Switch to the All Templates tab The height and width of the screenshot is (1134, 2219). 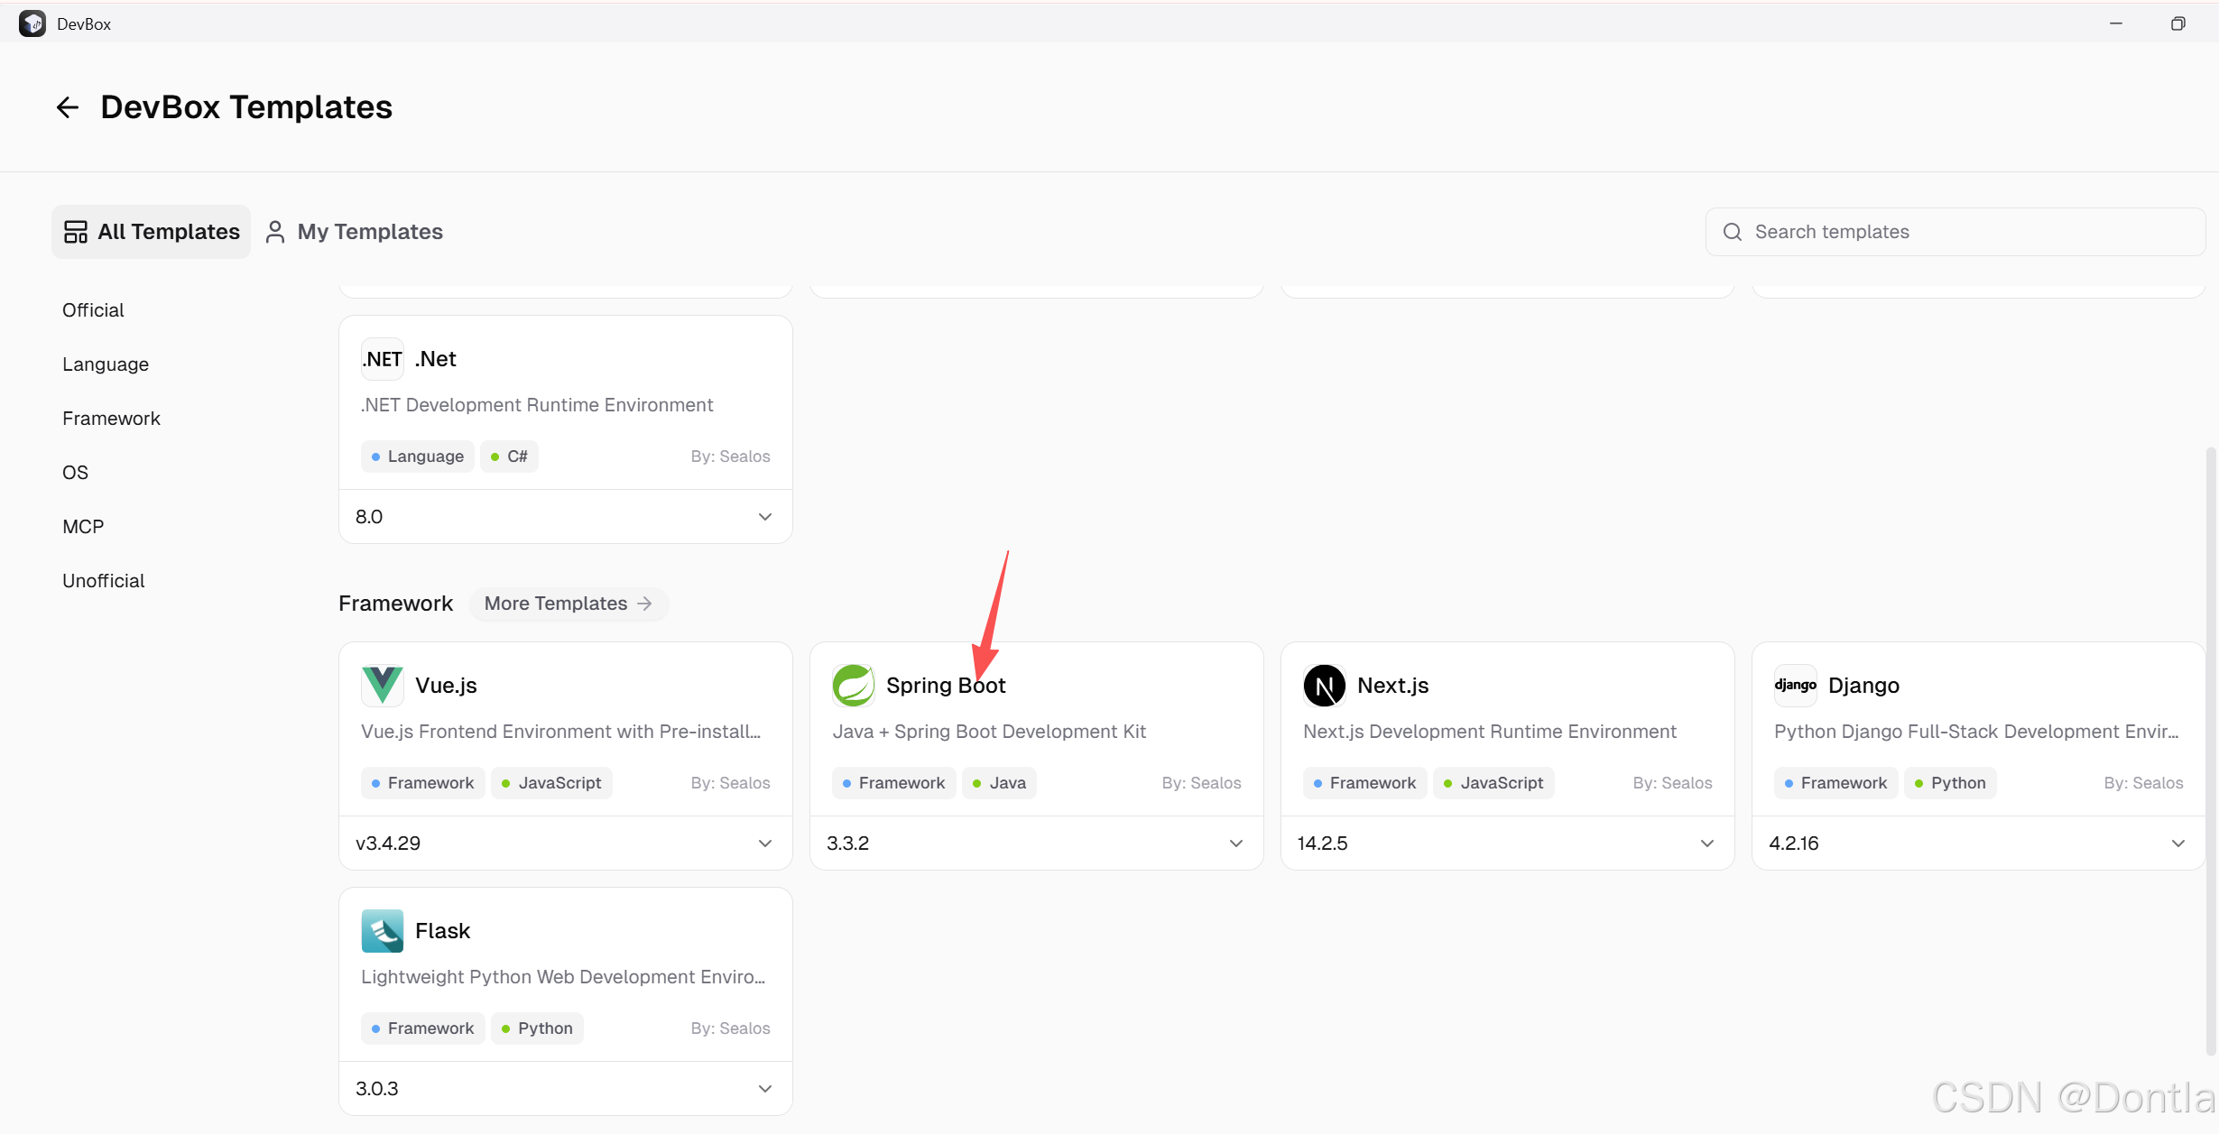pyautogui.click(x=151, y=232)
